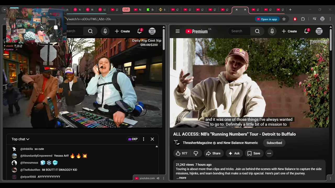Click chat scroll-up arrow
The image size is (335, 188).
point(157,146)
